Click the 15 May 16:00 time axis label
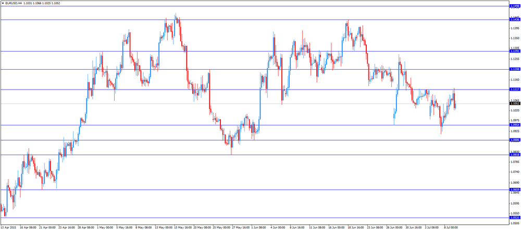This screenshot has width=521, height=230. 182,228
